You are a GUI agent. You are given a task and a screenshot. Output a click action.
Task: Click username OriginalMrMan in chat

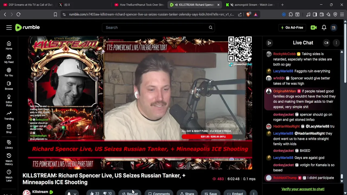click(x=284, y=91)
